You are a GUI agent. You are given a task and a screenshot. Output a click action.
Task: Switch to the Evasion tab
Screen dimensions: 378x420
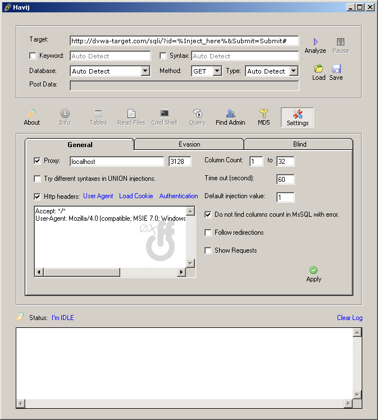189,144
